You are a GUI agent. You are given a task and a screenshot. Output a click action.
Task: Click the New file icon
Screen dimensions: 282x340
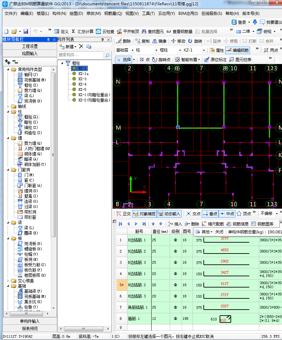click(7, 31)
